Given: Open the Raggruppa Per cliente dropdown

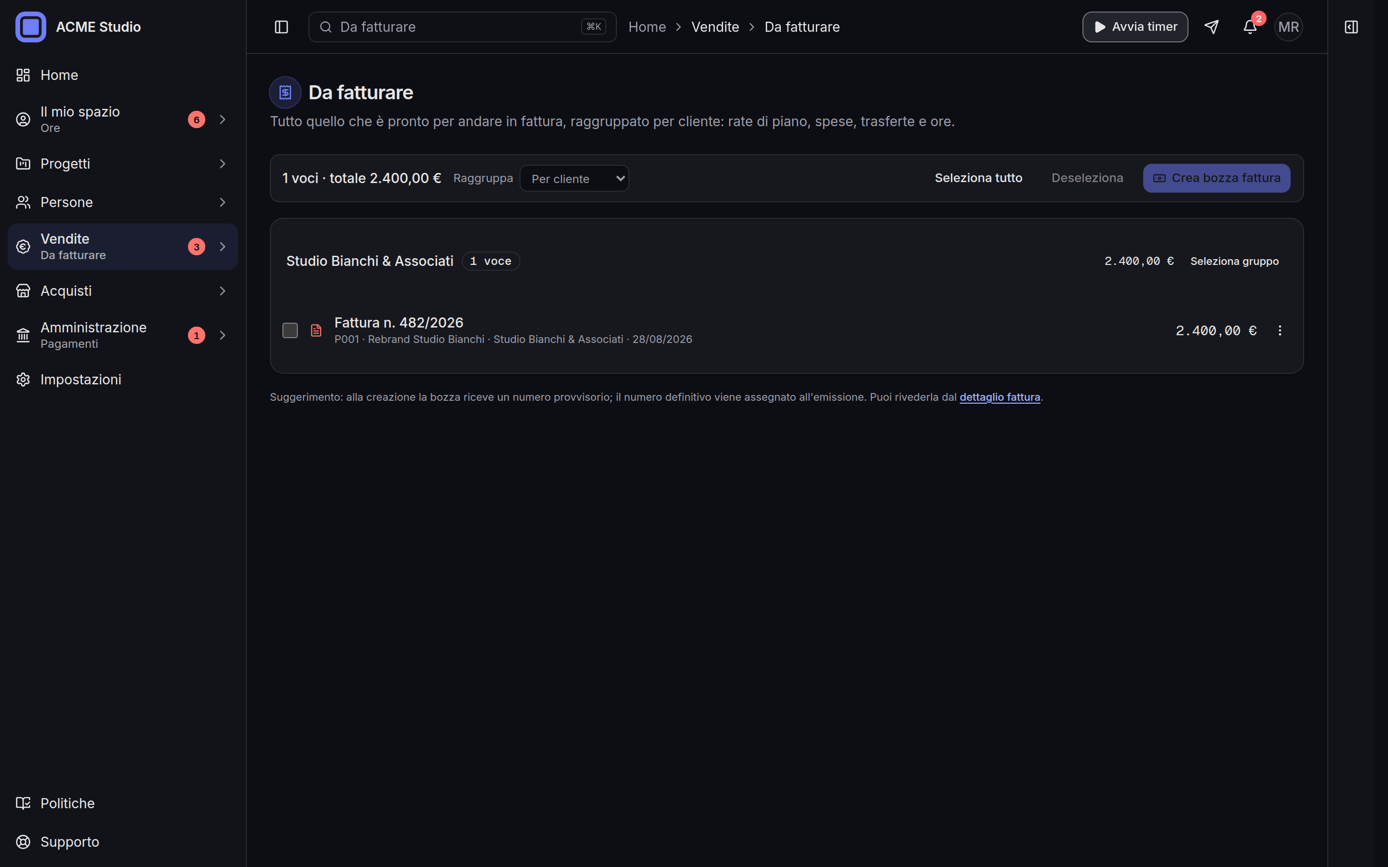Looking at the screenshot, I should pyautogui.click(x=574, y=178).
